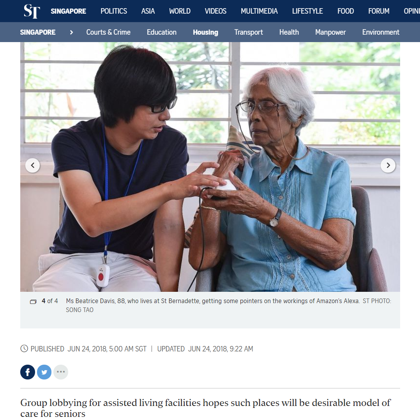Expand the Singapore section chevron

71,32
